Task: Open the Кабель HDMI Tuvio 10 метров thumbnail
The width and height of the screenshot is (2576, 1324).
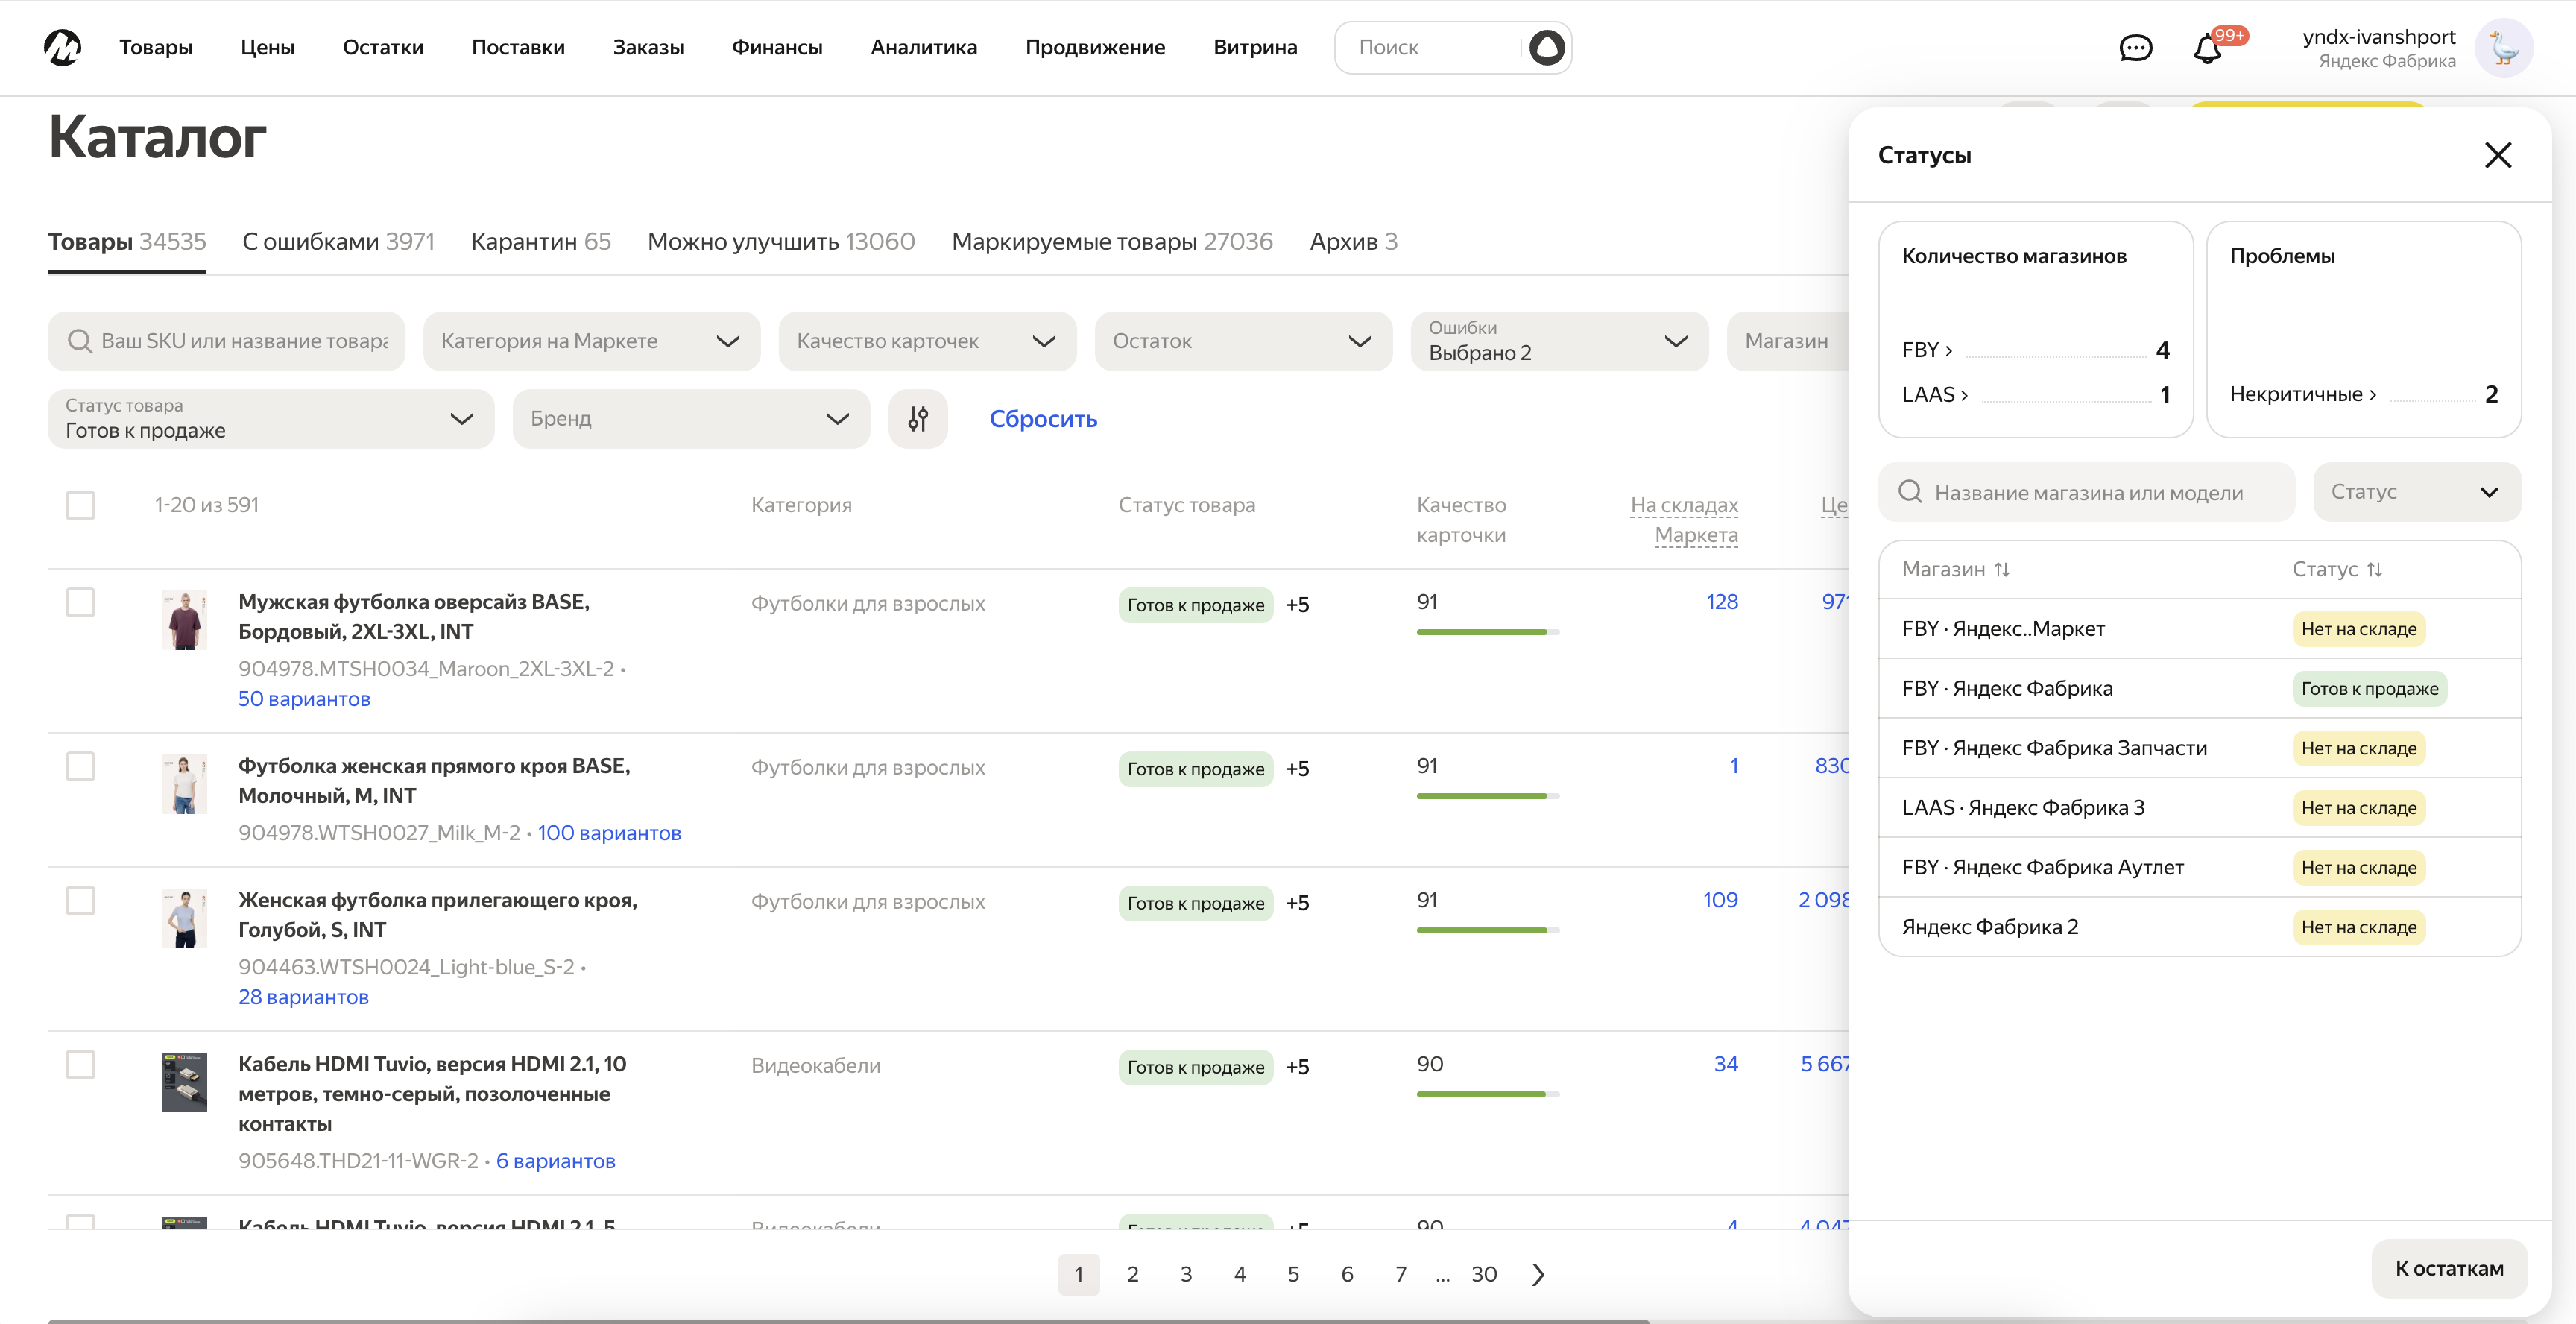Action: click(x=184, y=1082)
